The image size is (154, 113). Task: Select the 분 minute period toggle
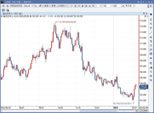[86, 6]
